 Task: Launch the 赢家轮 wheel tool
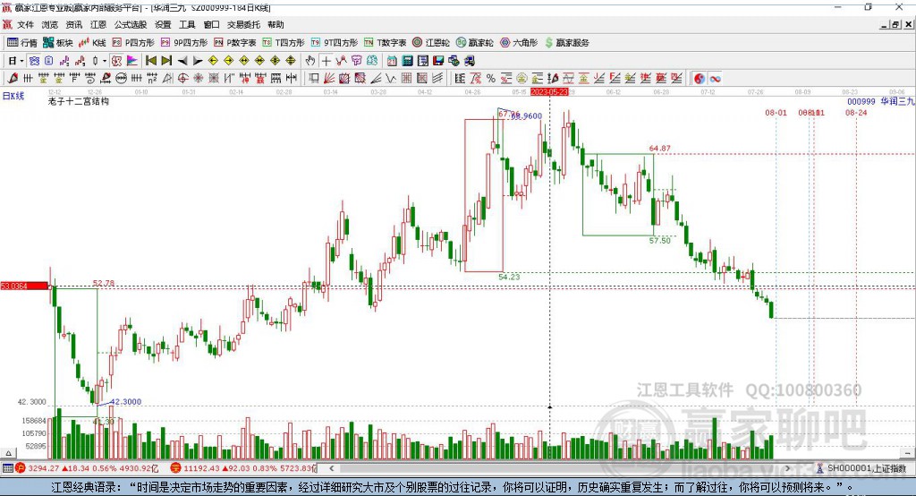click(474, 43)
